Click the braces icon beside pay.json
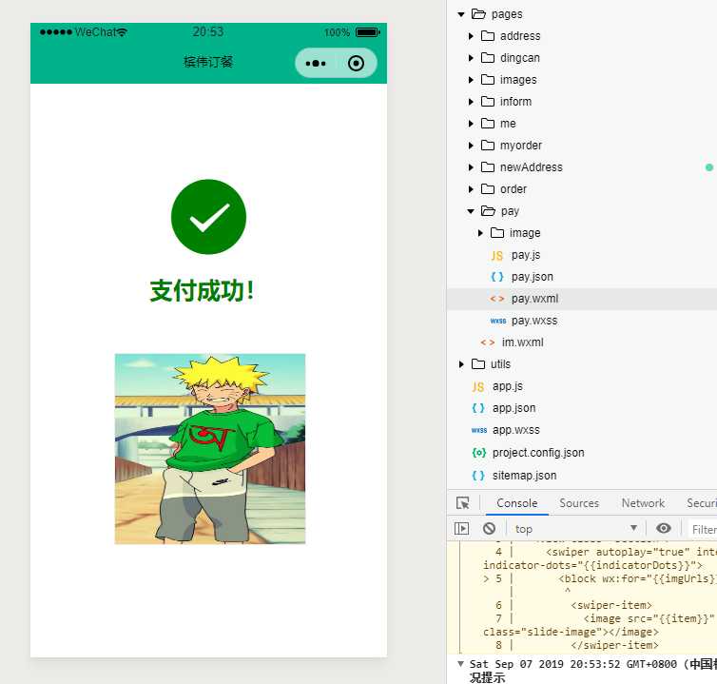Image resolution: width=717 pixels, height=684 pixels. [497, 277]
